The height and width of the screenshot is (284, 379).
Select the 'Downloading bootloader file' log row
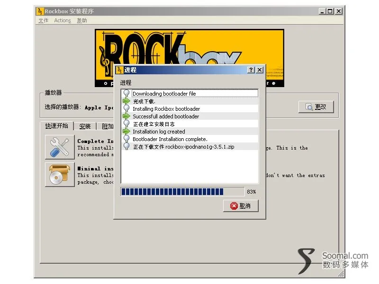coord(190,93)
